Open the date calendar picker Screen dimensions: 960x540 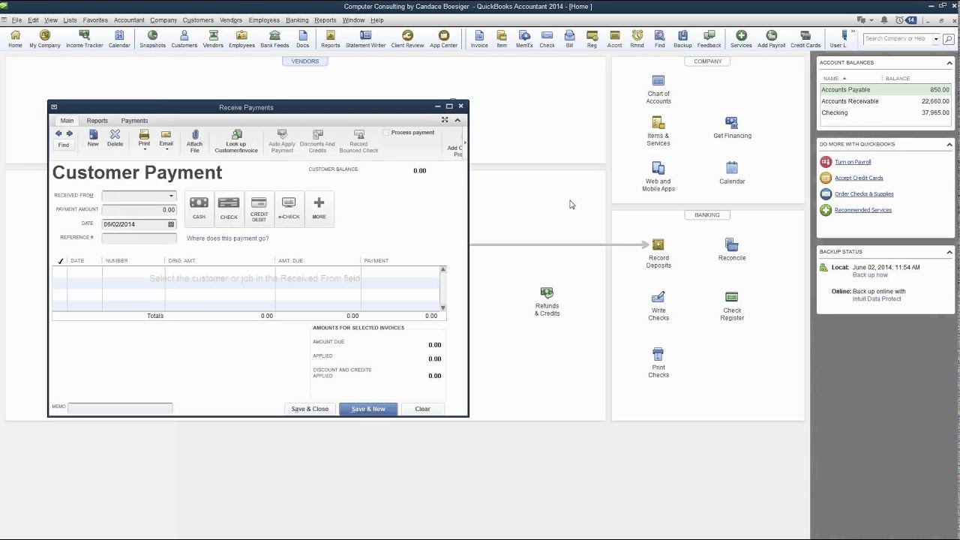[171, 224]
